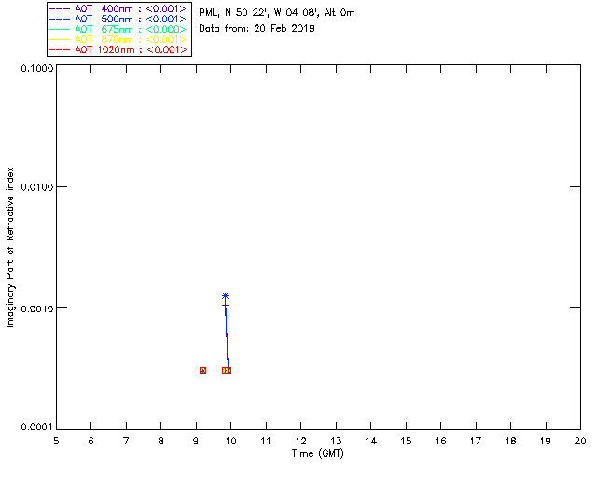This screenshot has width=597, height=477.
Task: Click the x-axis tick label 5
Action: pyautogui.click(x=56, y=441)
